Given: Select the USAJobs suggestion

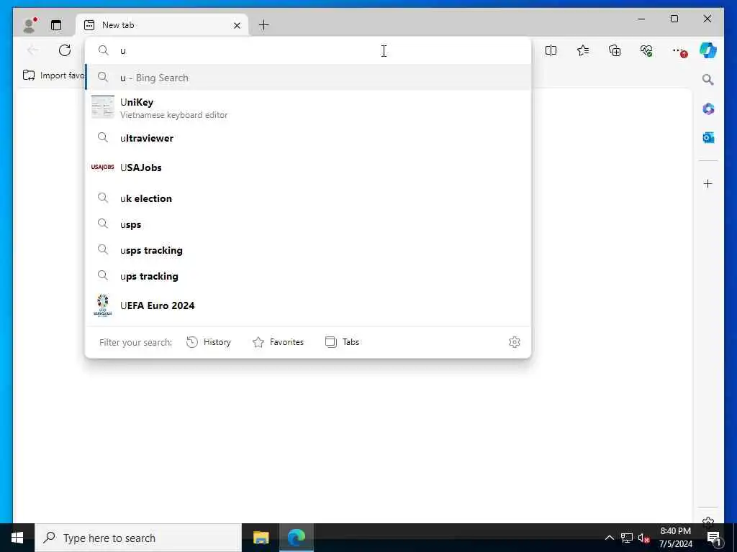Looking at the screenshot, I should tap(308, 167).
